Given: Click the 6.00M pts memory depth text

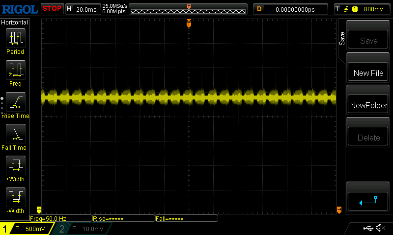Looking at the screenshot, I should coord(114,11).
